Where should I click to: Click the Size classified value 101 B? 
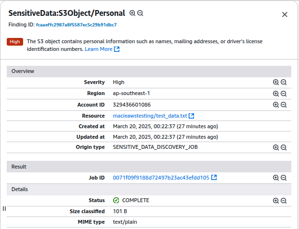(120, 211)
